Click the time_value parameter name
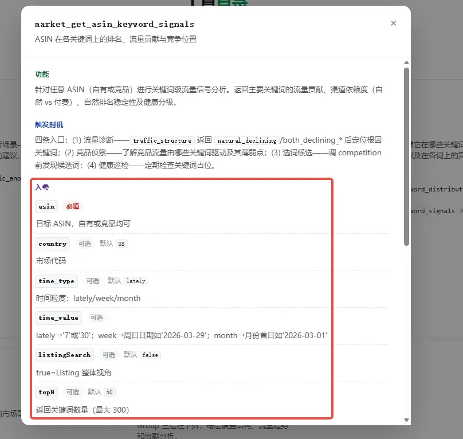This screenshot has width=463, height=439. pos(58,318)
